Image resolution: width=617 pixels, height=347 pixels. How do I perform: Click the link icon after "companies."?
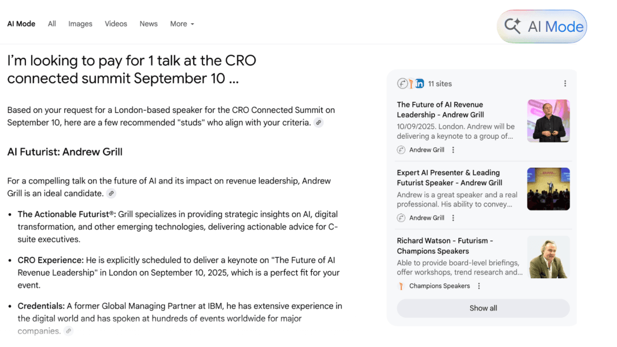point(68,331)
